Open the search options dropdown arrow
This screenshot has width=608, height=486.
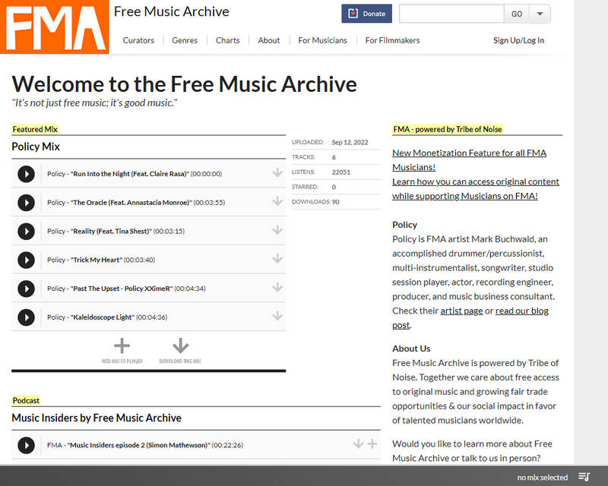click(x=540, y=14)
